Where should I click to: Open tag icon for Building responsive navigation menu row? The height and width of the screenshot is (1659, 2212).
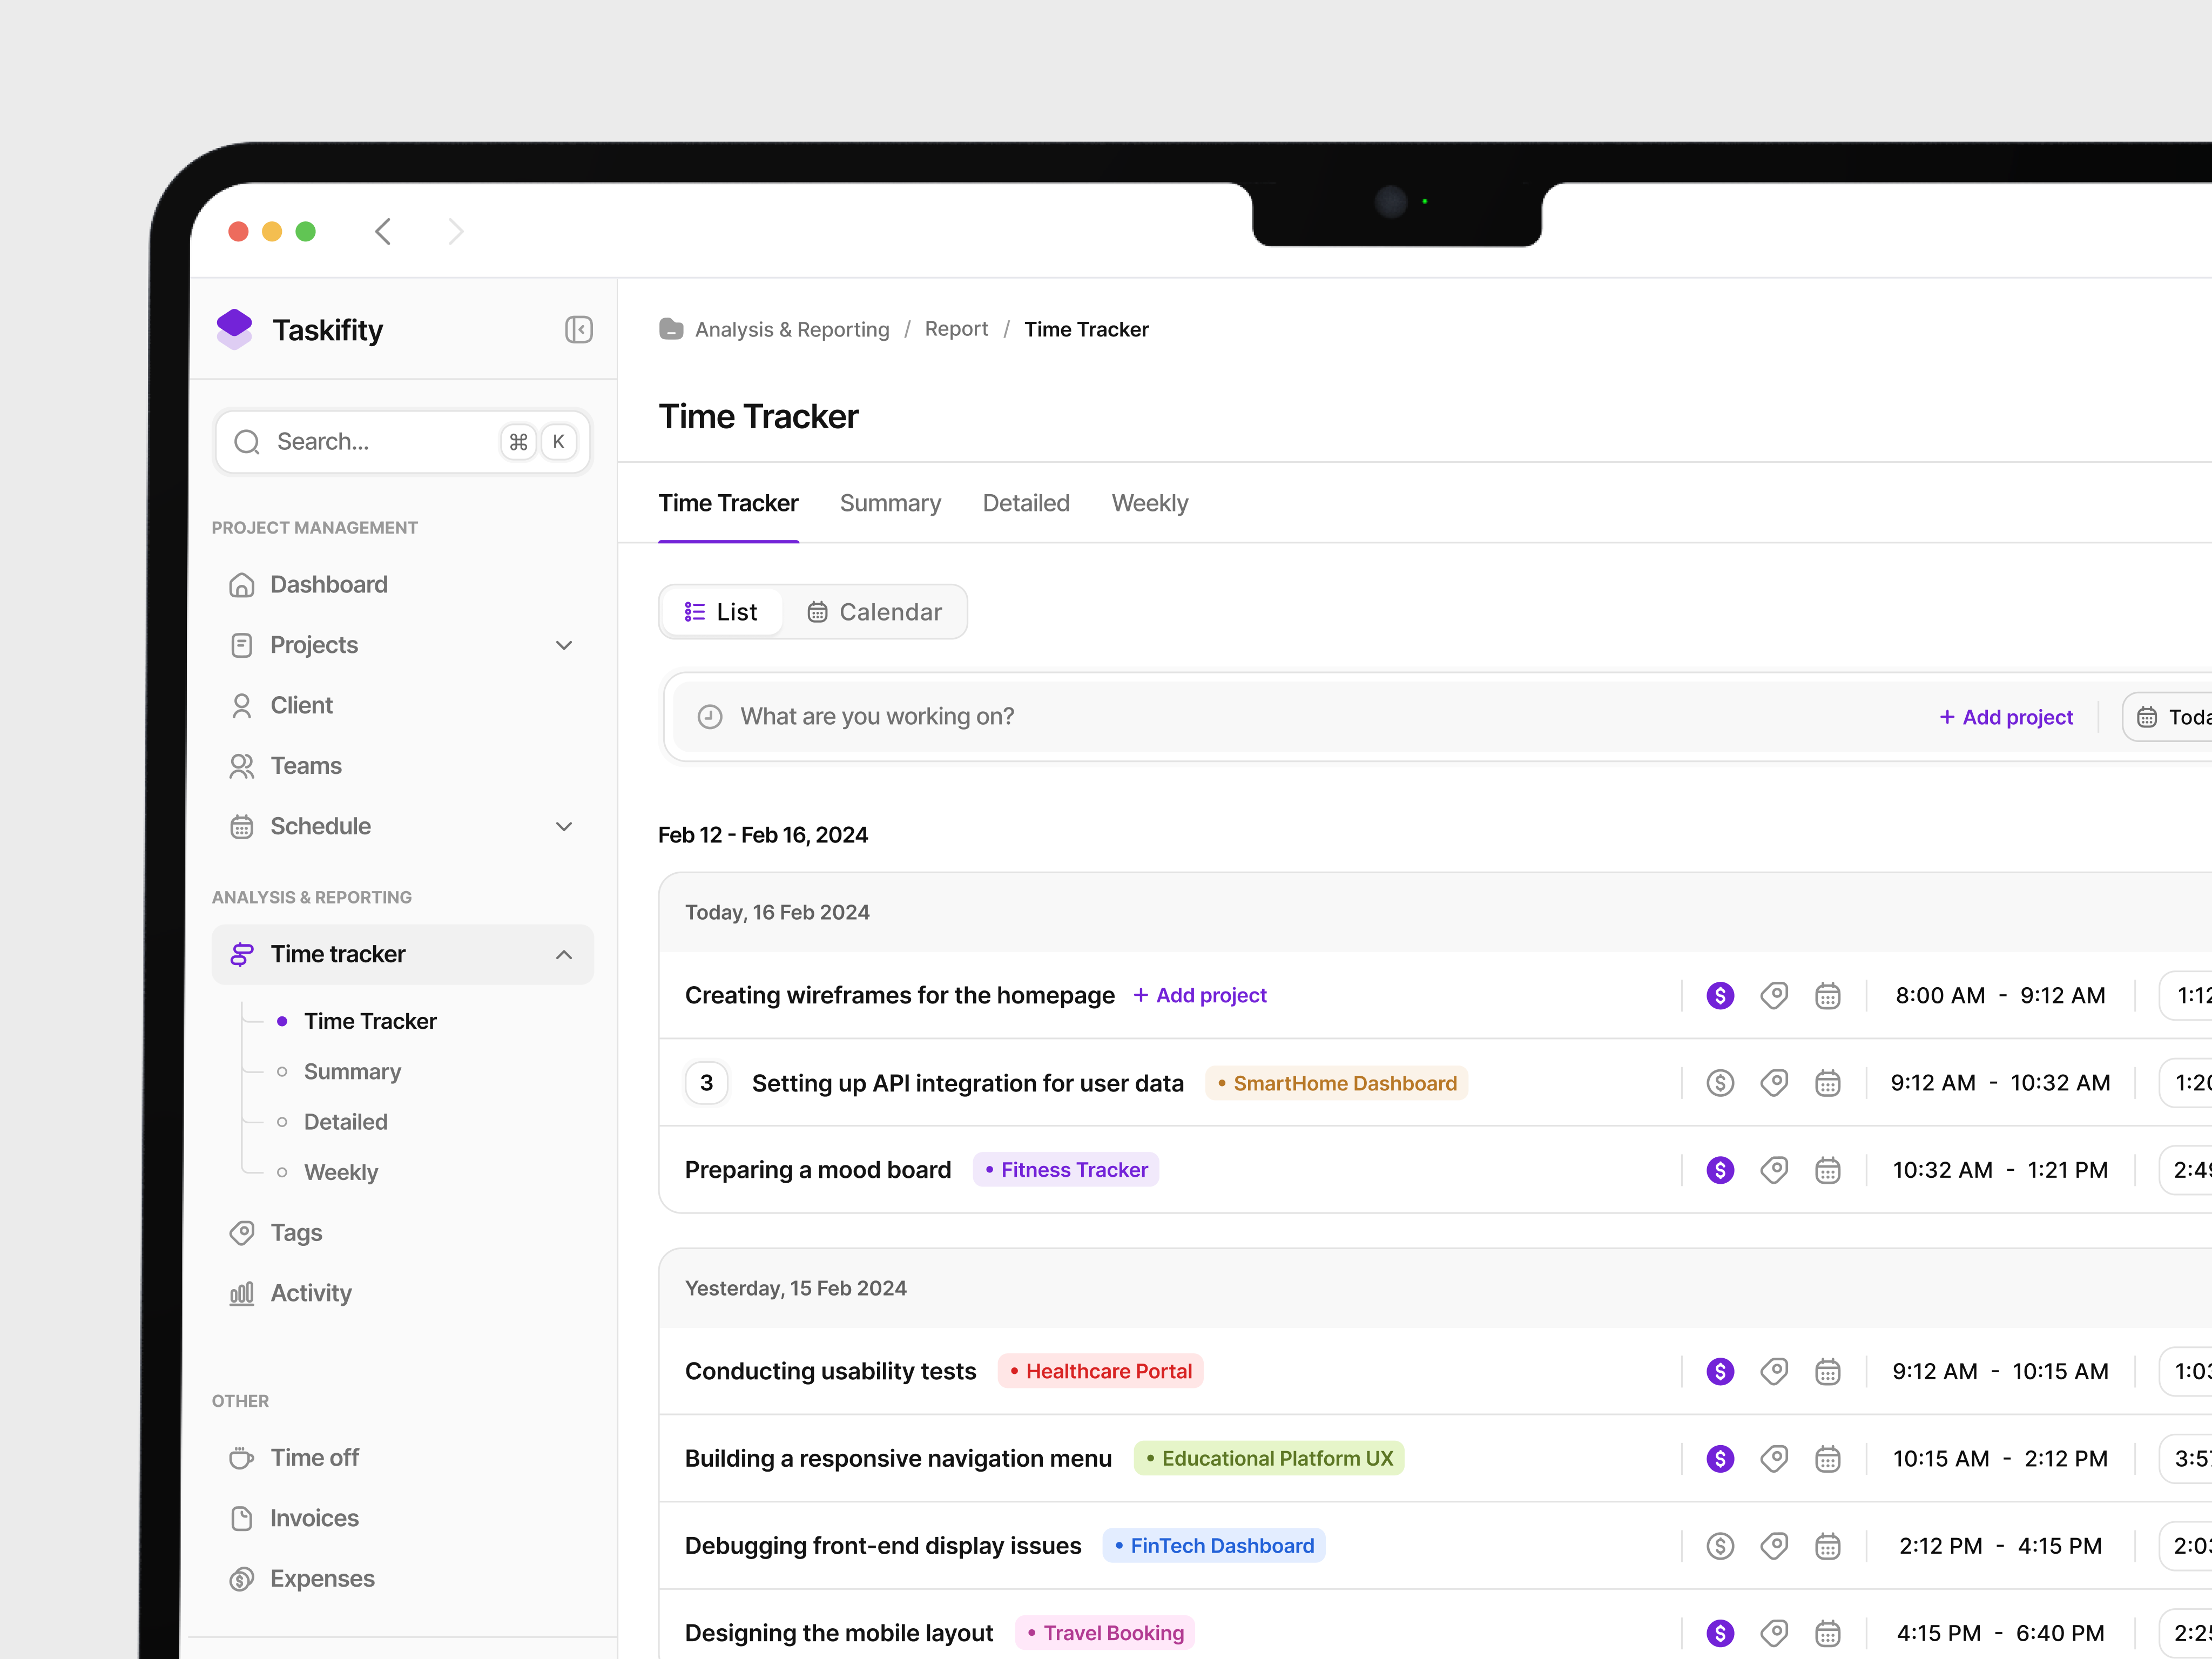click(x=1774, y=1459)
